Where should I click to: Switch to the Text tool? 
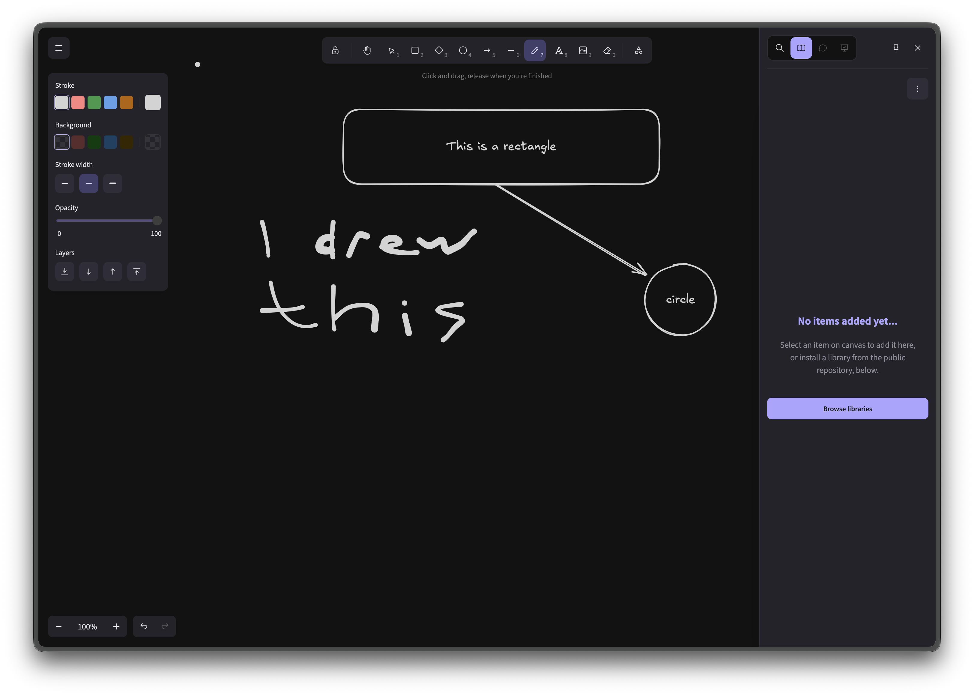coord(560,50)
